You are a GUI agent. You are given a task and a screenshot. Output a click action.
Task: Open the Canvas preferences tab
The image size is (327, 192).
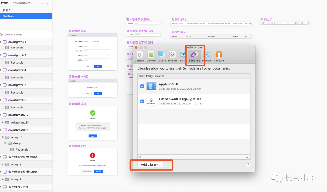point(151,57)
